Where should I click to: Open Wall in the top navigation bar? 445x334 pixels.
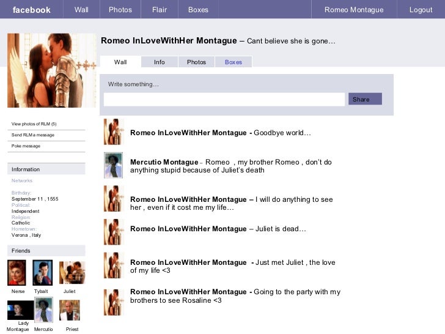[x=81, y=10]
